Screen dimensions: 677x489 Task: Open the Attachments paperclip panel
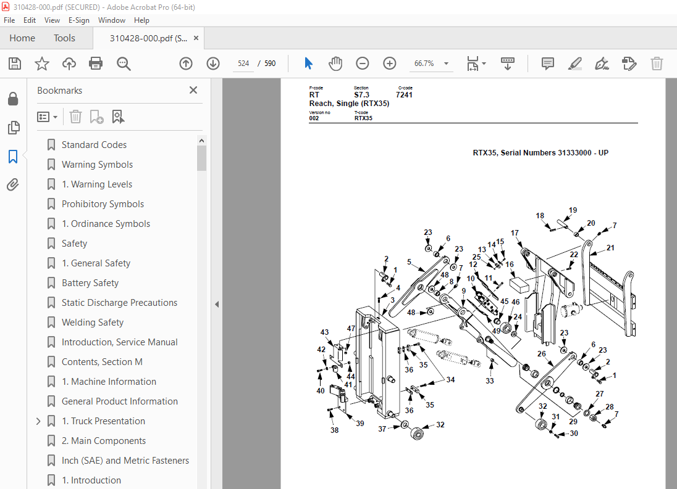13,185
